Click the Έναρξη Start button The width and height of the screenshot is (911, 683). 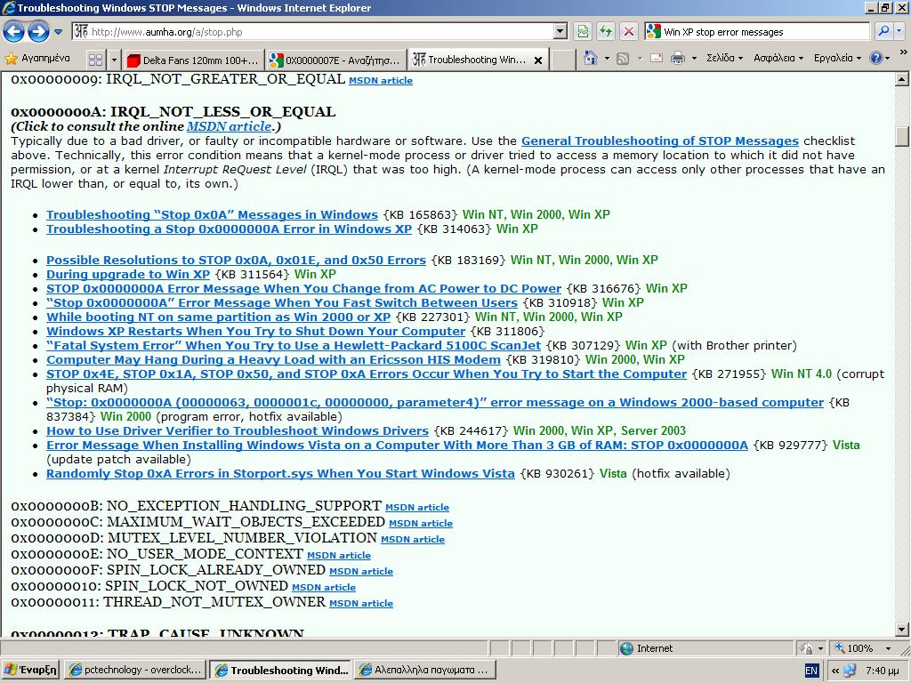pos(30,670)
